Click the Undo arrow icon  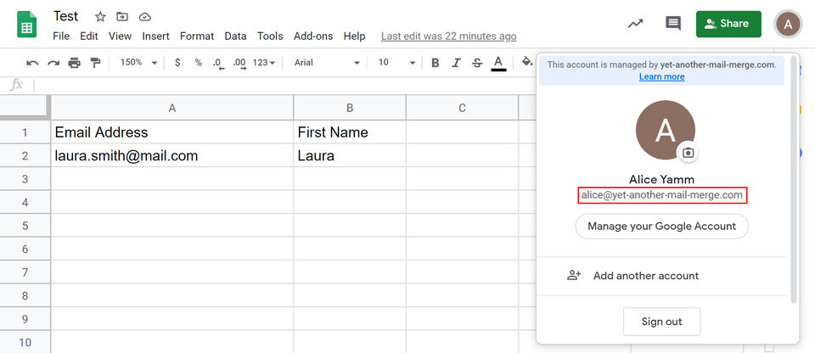[32, 63]
